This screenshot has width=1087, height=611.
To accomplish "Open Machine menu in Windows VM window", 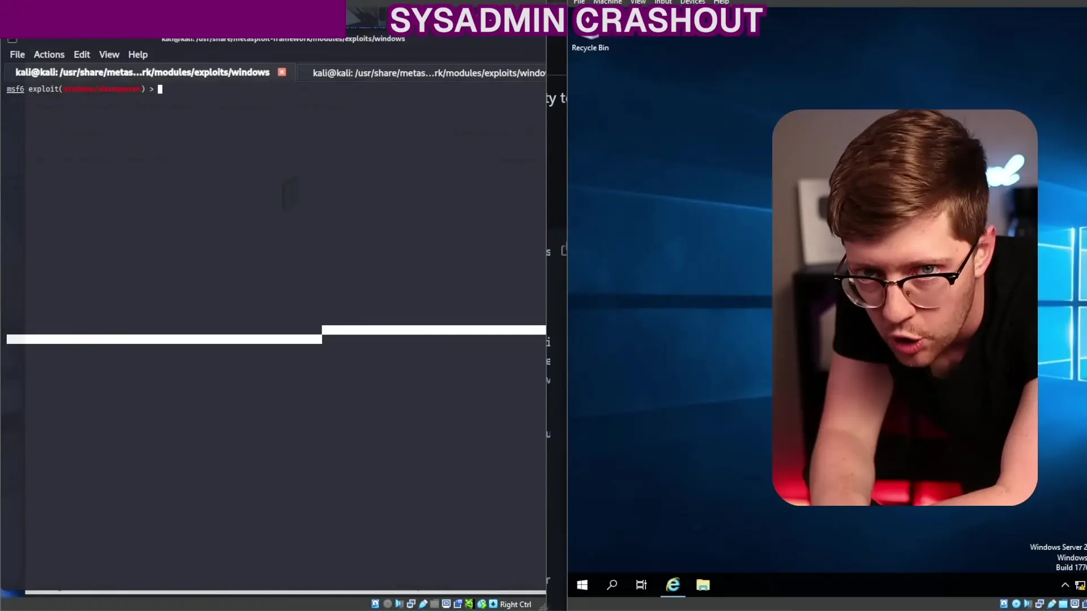I will pos(607,2).
